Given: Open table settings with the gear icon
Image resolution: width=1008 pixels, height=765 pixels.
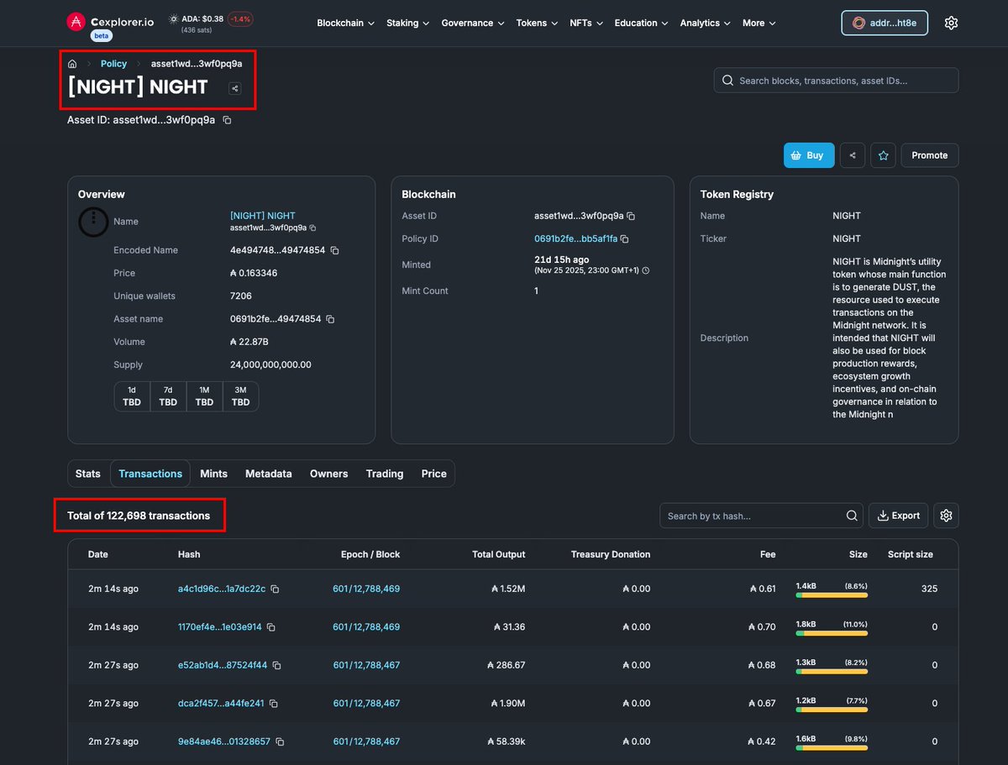Looking at the screenshot, I should 946,516.
